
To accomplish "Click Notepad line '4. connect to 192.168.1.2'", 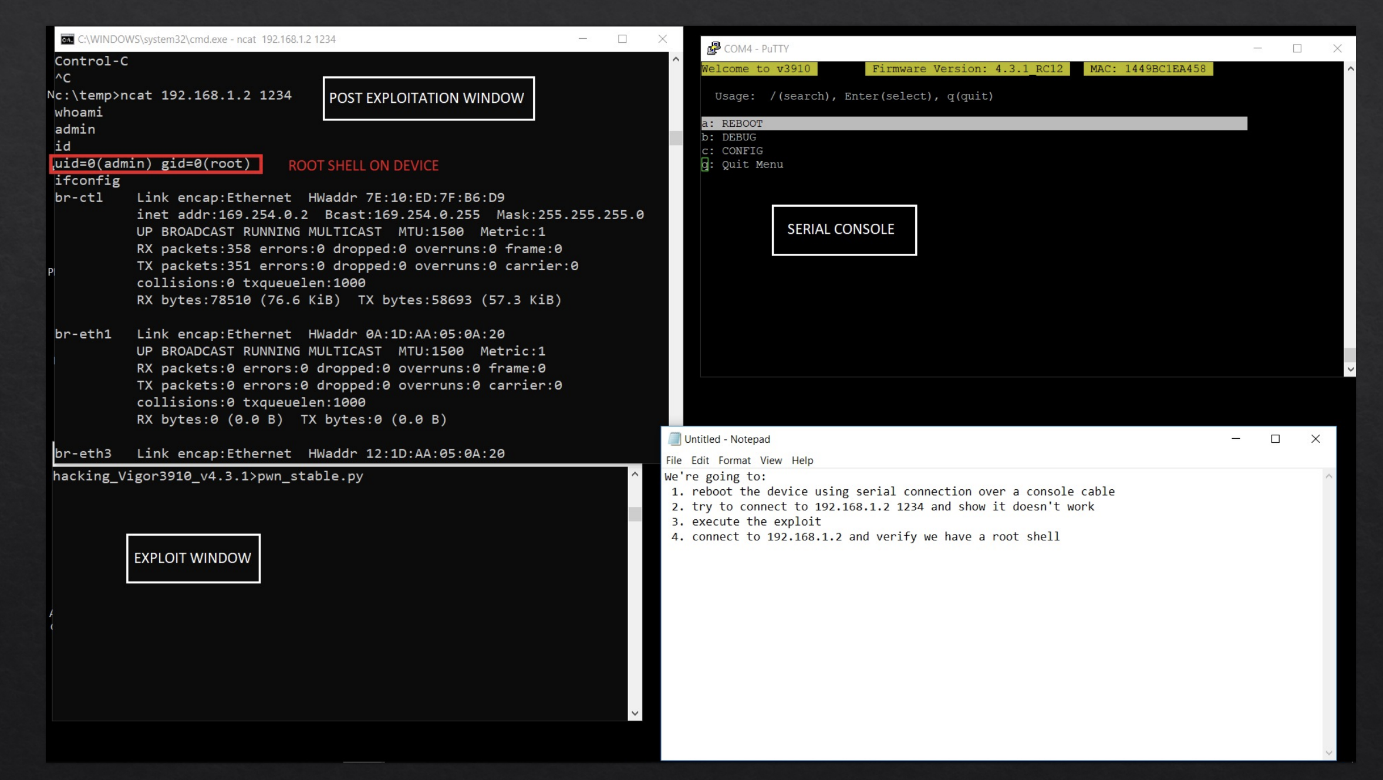I will point(865,537).
